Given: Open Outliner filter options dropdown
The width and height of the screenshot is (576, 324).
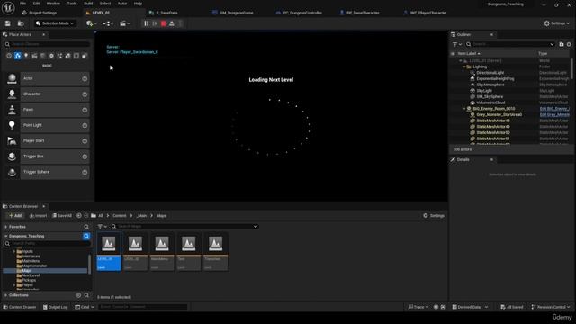Looking at the screenshot, I should coord(457,44).
